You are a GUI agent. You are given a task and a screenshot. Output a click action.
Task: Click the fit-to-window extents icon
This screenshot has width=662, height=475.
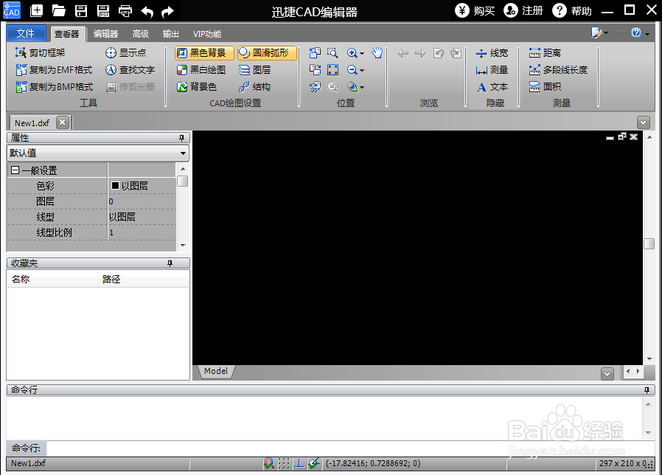click(x=332, y=70)
